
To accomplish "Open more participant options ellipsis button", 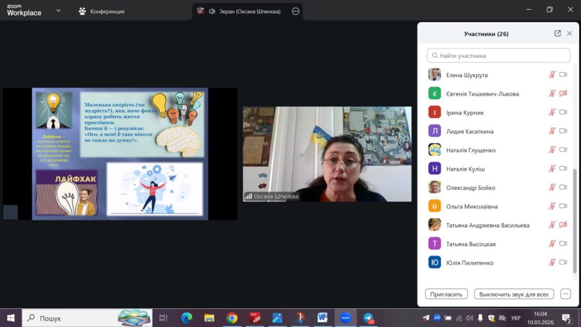I will [565, 294].
